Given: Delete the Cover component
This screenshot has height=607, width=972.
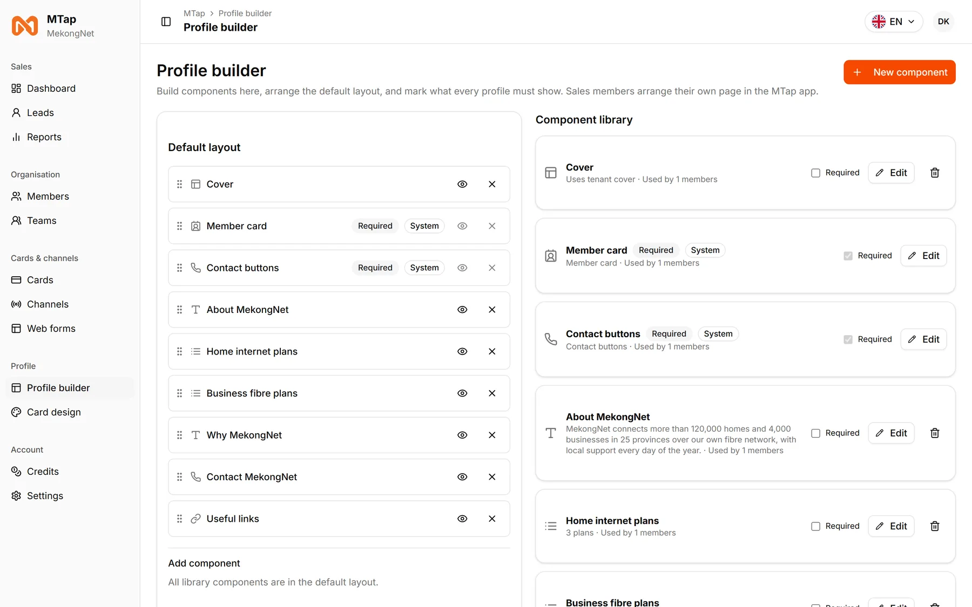Looking at the screenshot, I should click(935, 173).
